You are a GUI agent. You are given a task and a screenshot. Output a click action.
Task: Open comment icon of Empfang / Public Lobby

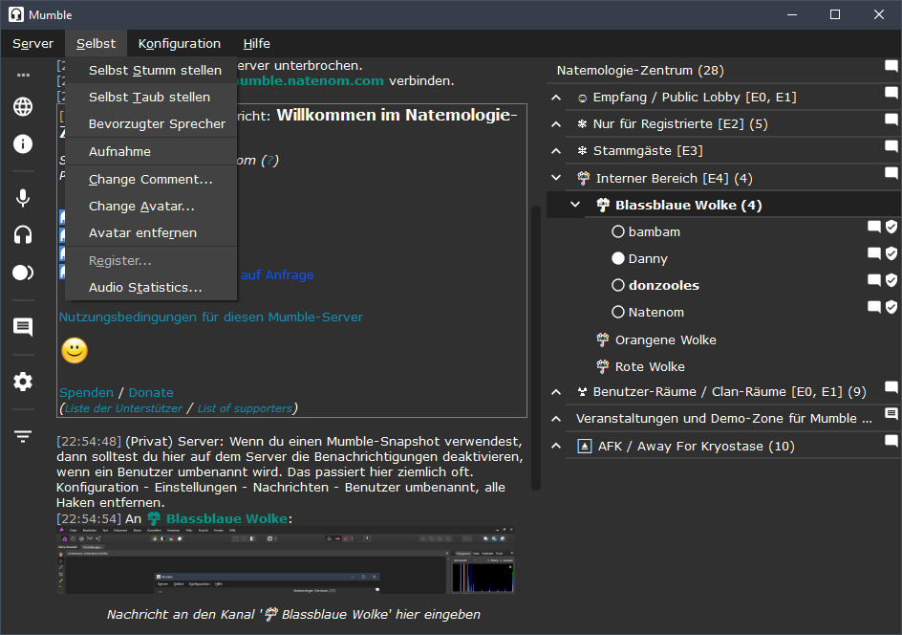[891, 93]
